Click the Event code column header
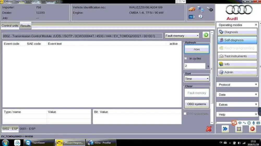261x146 pixels. (11, 44)
